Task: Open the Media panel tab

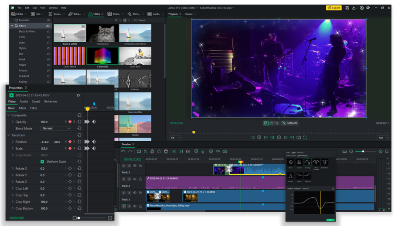Action: coord(17,14)
